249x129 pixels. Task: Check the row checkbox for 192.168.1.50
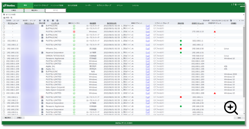tap(4, 49)
